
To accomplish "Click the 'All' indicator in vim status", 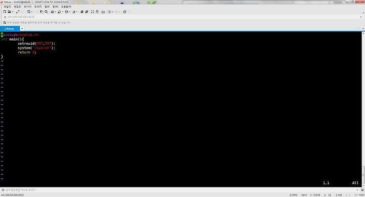I will click(x=355, y=183).
